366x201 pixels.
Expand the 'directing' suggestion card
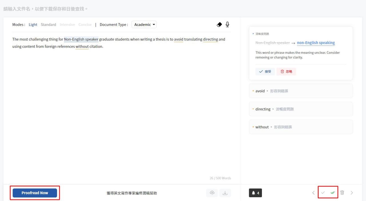[301, 109]
